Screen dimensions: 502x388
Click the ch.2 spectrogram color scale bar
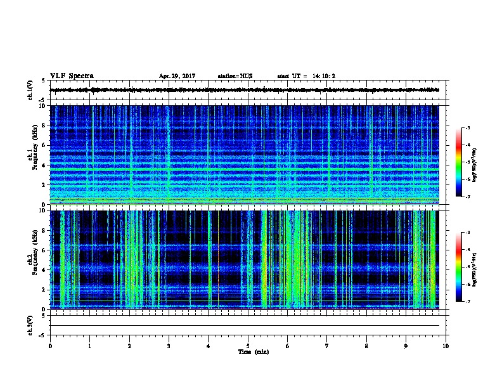click(459, 267)
